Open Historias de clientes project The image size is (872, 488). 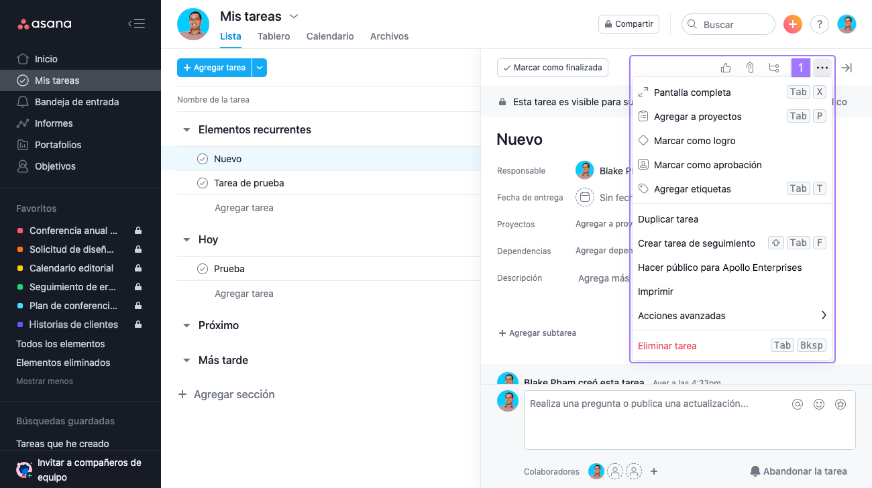click(x=80, y=324)
